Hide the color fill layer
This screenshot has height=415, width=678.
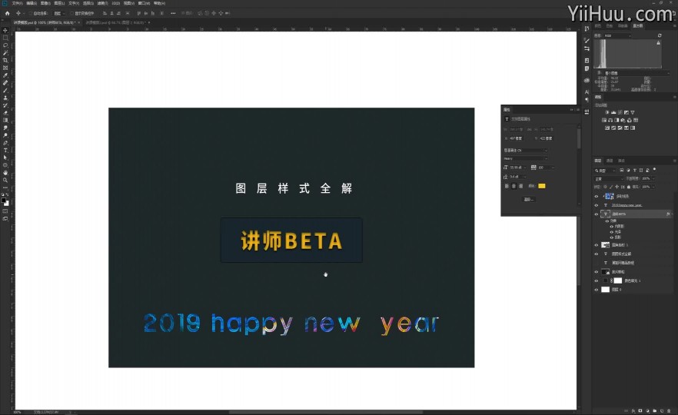(597, 281)
